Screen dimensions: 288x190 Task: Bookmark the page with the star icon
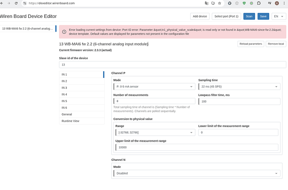click(220, 3)
